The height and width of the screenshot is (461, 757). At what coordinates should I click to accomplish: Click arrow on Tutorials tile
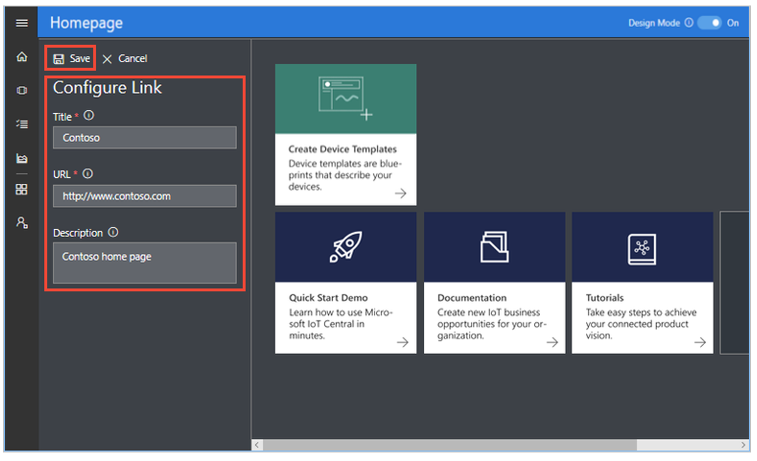point(700,342)
